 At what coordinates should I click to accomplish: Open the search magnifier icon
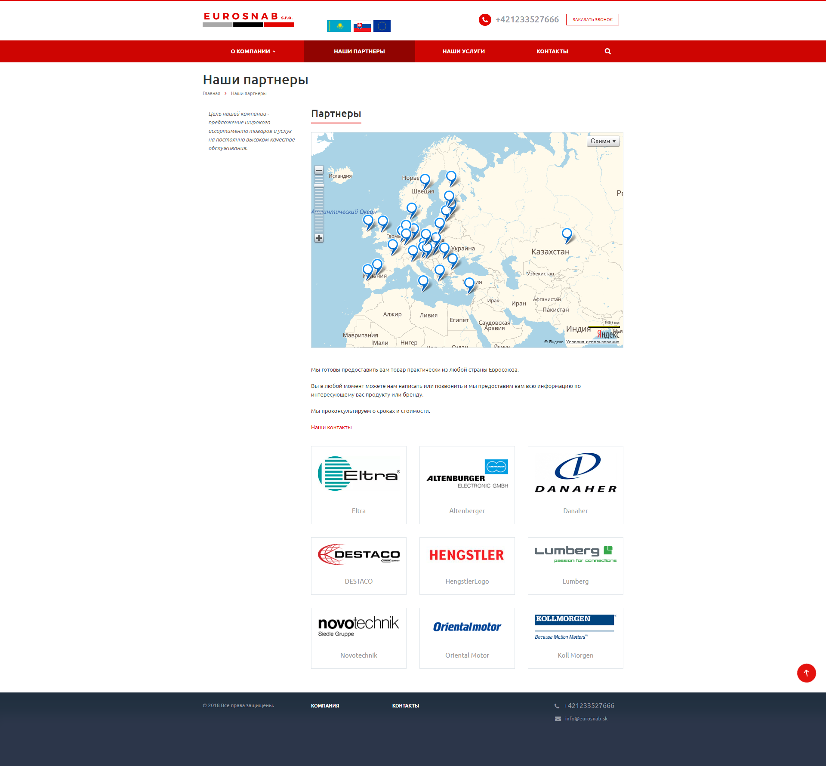pos(607,51)
